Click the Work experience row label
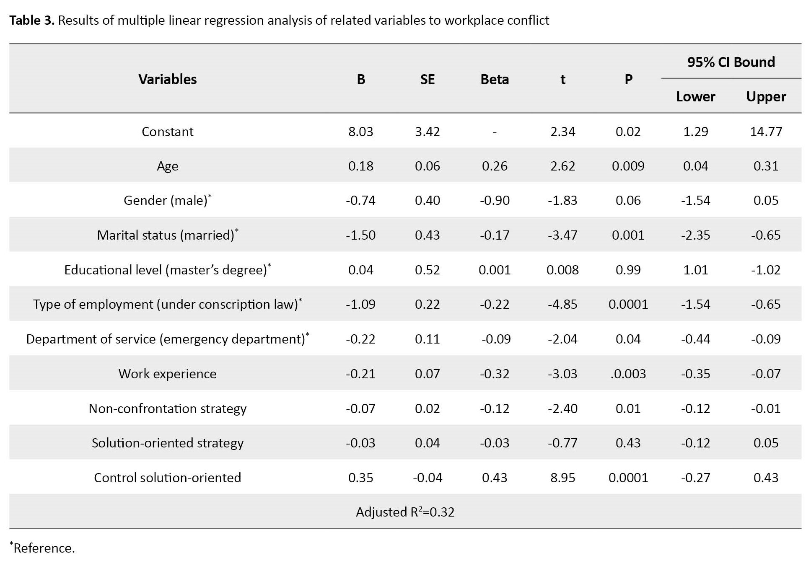Image resolution: width=811 pixels, height=566 pixels. (x=167, y=374)
